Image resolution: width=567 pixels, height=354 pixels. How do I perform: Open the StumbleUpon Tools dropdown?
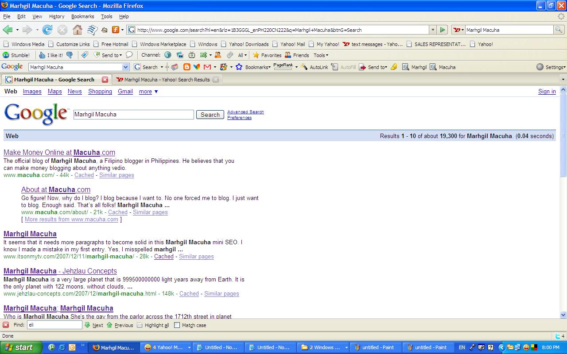pyautogui.click(x=321, y=55)
